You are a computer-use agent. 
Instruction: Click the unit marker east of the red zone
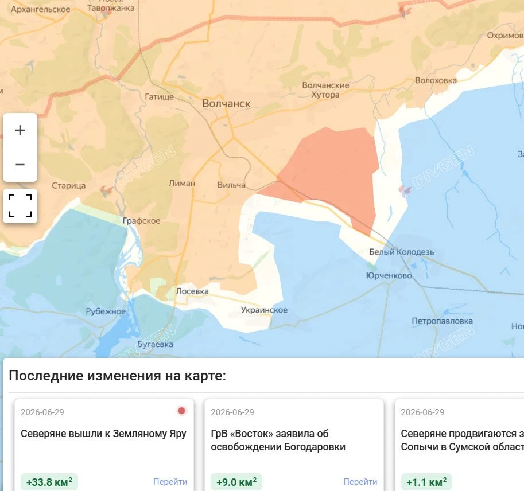click(x=405, y=190)
